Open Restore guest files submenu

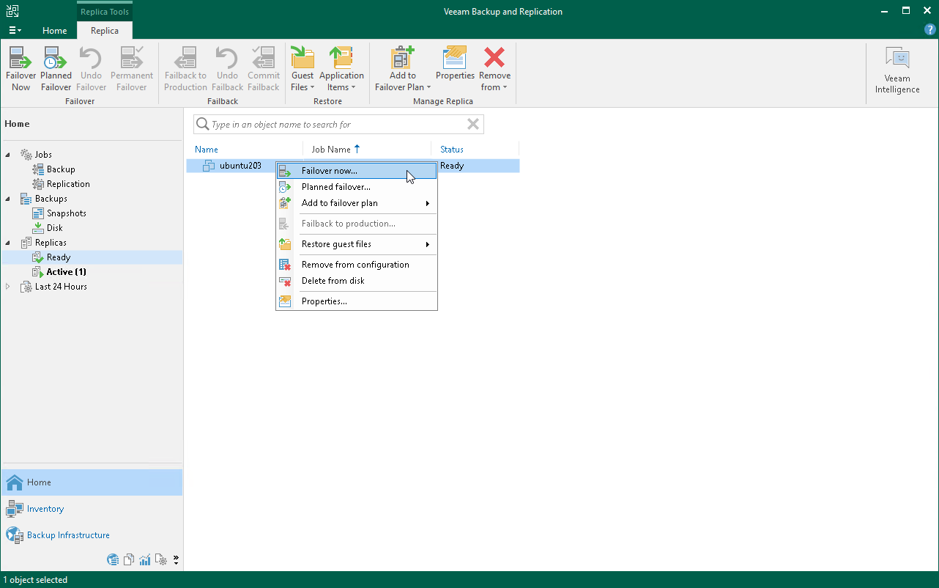coord(357,244)
